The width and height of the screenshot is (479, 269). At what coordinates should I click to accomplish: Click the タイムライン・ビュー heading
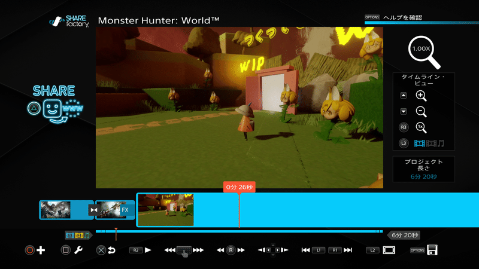(x=424, y=80)
